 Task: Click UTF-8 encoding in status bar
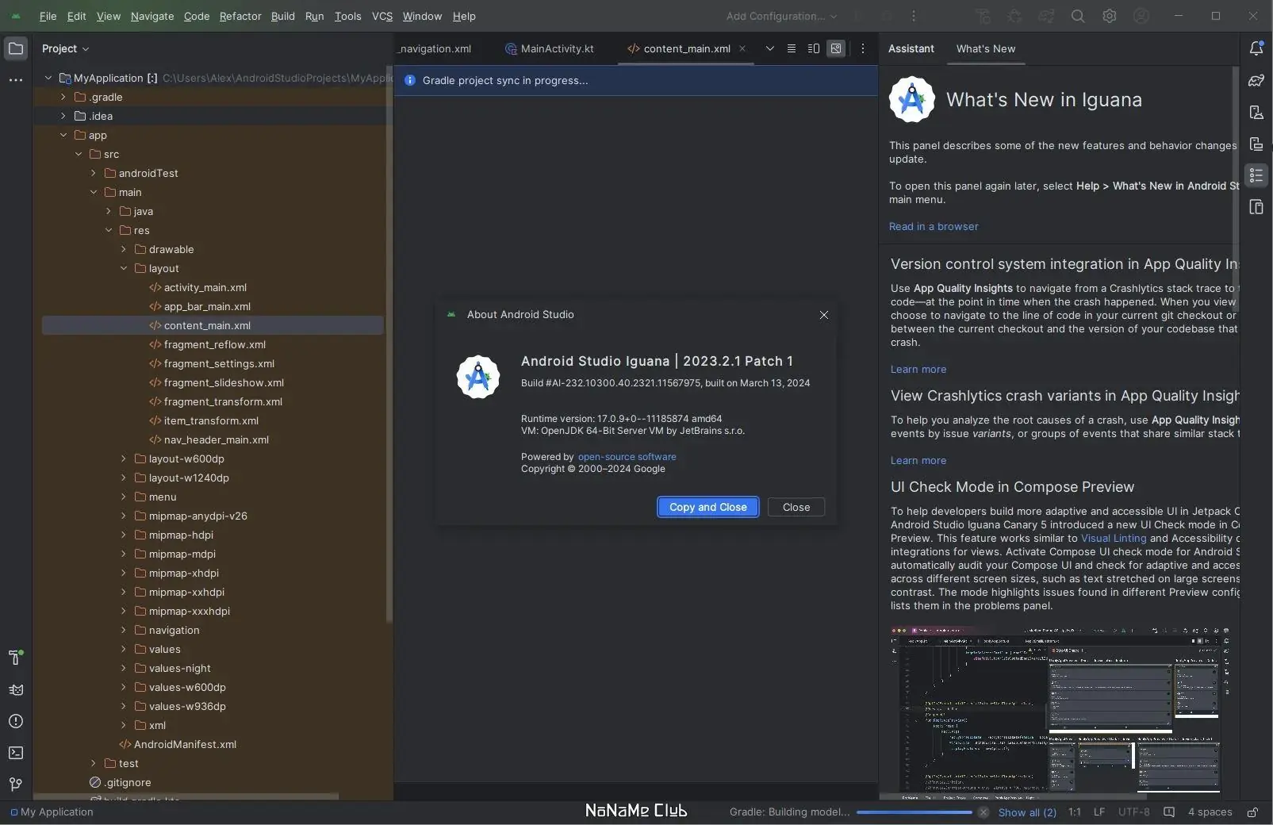[x=1133, y=812]
